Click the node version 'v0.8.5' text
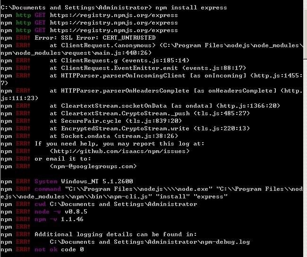This screenshot has width=307, height=257. [76, 212]
